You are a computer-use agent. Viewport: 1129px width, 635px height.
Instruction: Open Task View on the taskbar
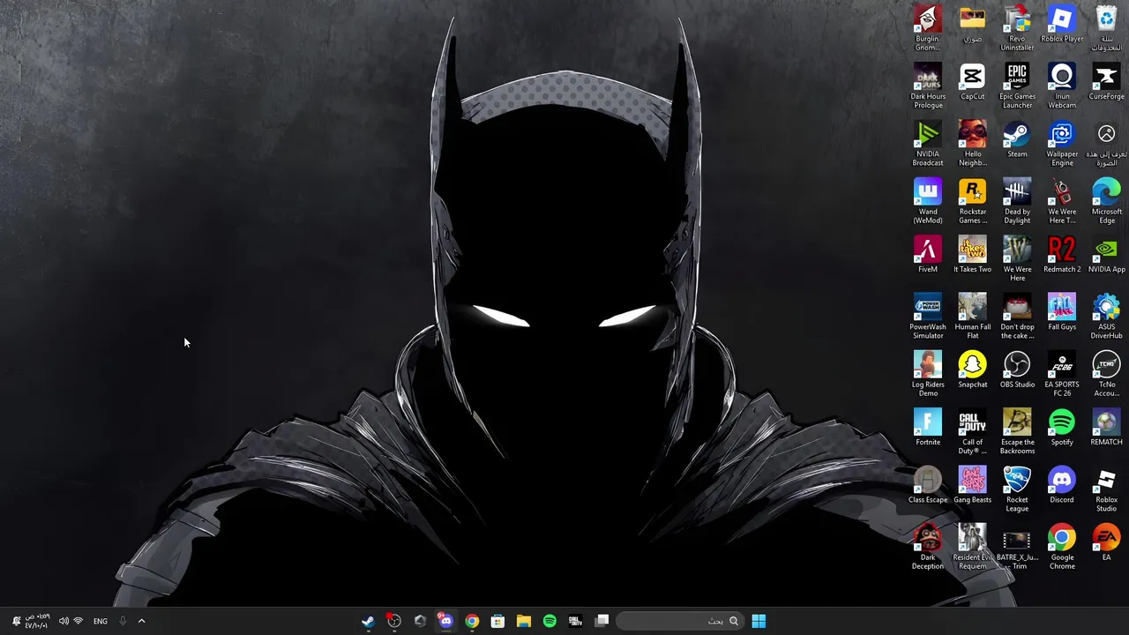click(602, 621)
